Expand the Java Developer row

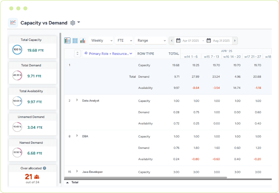point(77,171)
